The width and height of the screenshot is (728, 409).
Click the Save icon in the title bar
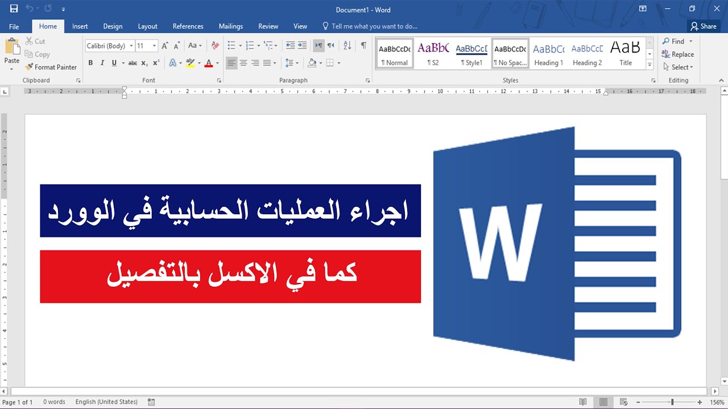coord(14,9)
